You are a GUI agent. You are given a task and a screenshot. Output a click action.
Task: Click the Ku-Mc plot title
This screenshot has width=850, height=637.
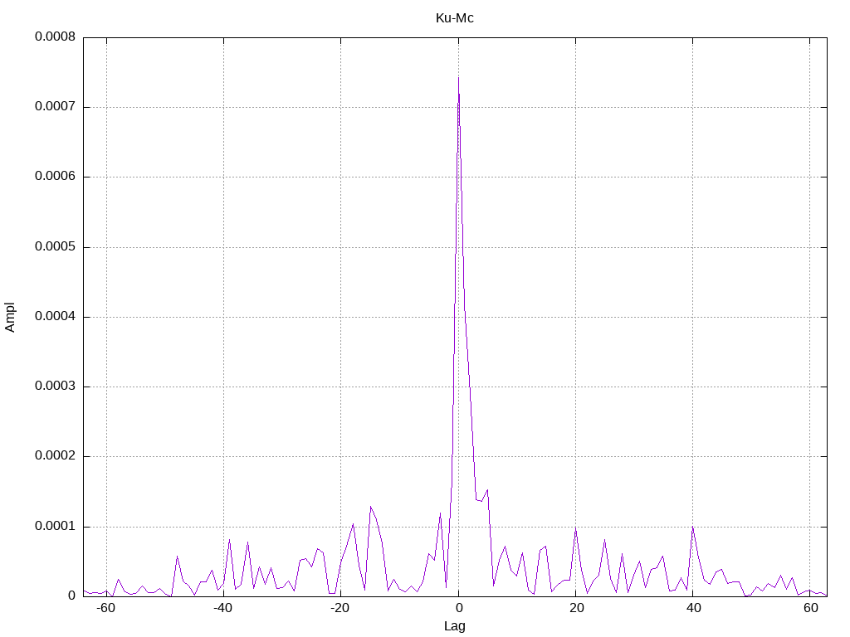coord(454,18)
